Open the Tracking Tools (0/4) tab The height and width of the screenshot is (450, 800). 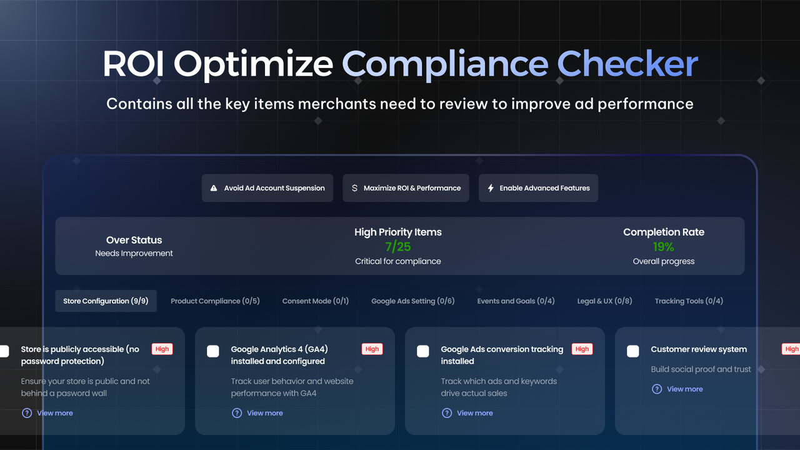689,301
